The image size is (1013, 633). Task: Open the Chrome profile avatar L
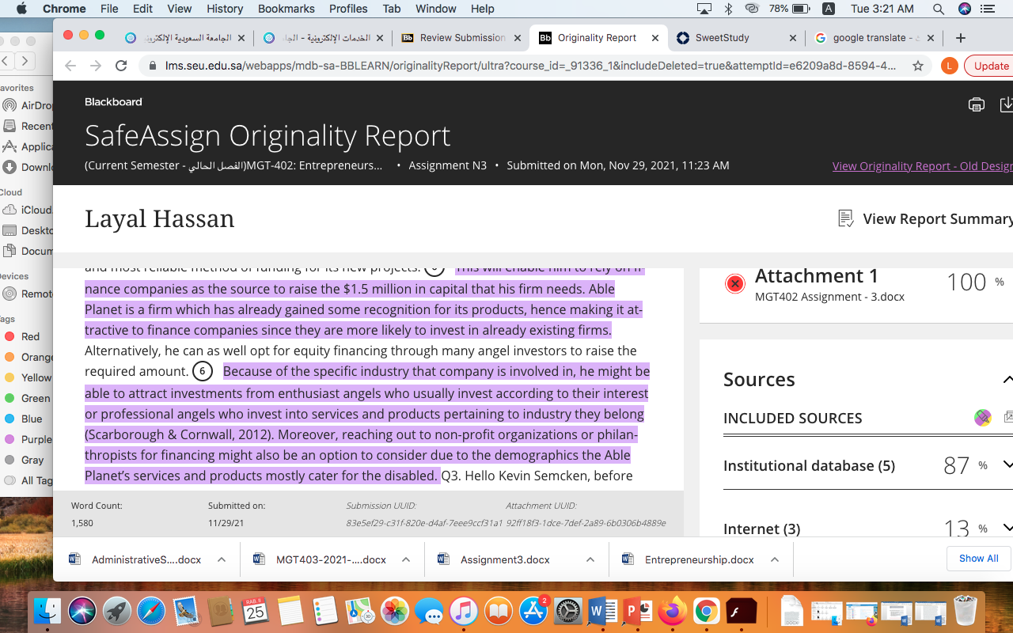coord(950,66)
